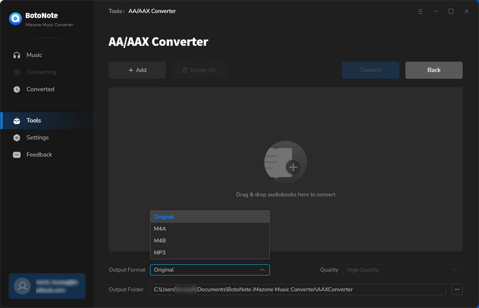This screenshot has width=479, height=308.
Task: Choose MP3 from the format list
Action: pyautogui.click(x=210, y=253)
